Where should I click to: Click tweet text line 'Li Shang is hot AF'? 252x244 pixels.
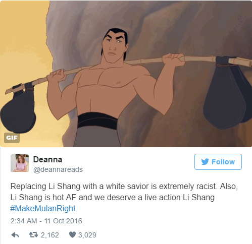[113, 198]
